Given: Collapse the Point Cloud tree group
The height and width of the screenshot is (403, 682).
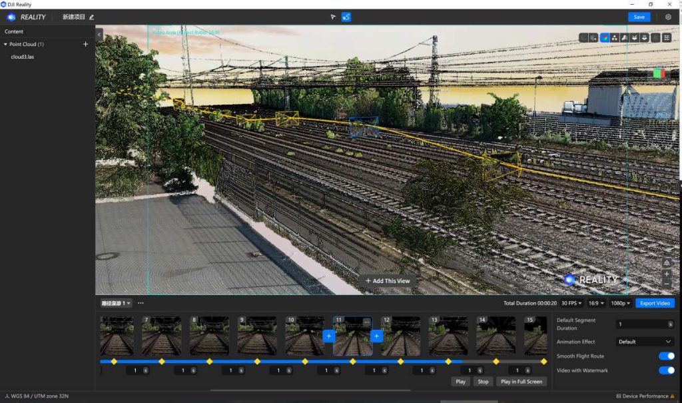Looking at the screenshot, I should (x=6, y=45).
